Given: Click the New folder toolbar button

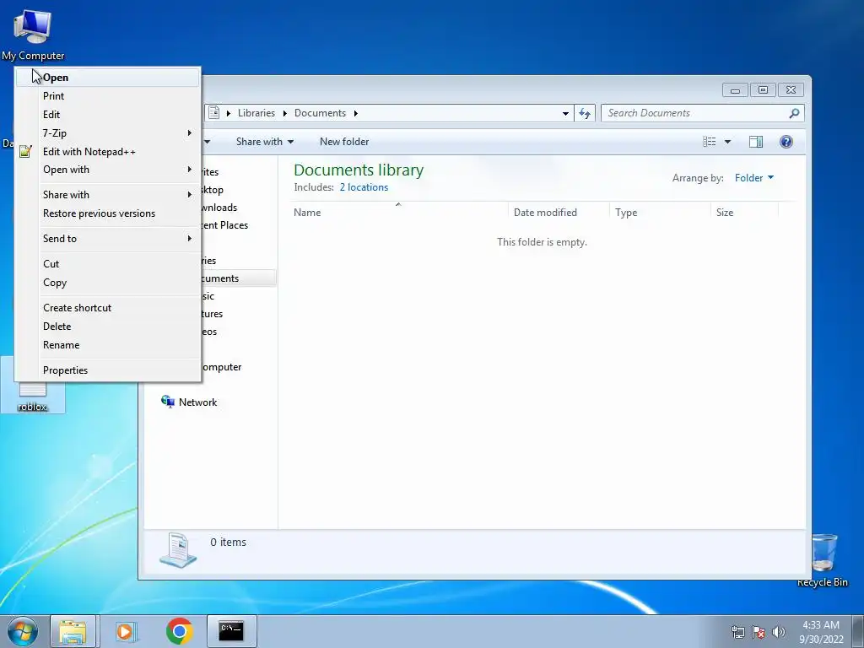Looking at the screenshot, I should [x=344, y=142].
